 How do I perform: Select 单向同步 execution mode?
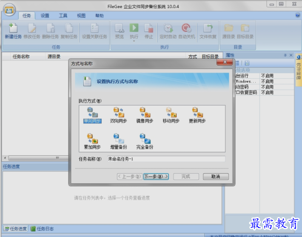point(92,115)
